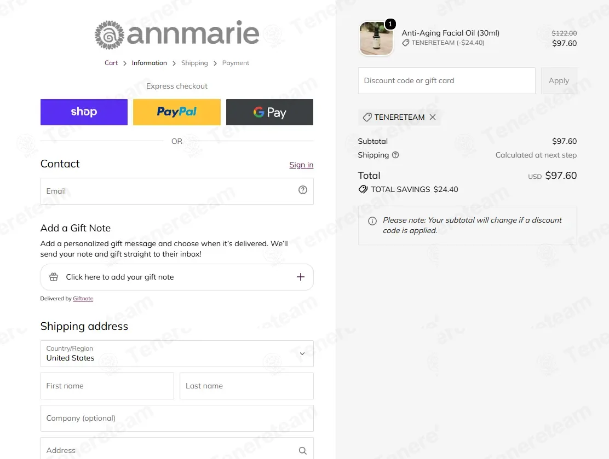Focus the Email input field
609x459 pixels.
tap(177, 191)
